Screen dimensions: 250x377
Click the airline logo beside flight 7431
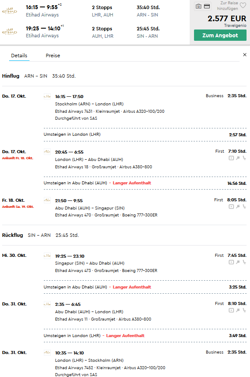(x=47, y=96)
